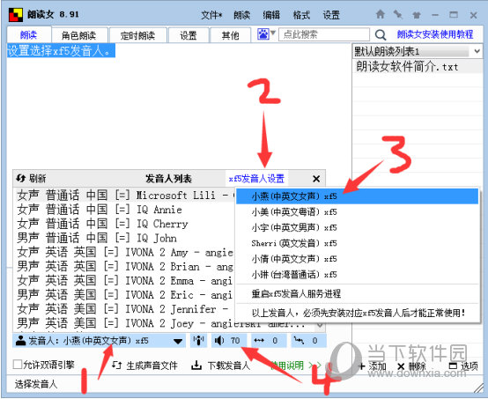Click the home icon in title bar
Image resolution: width=488 pixels, height=399 pixels.
[380, 14]
